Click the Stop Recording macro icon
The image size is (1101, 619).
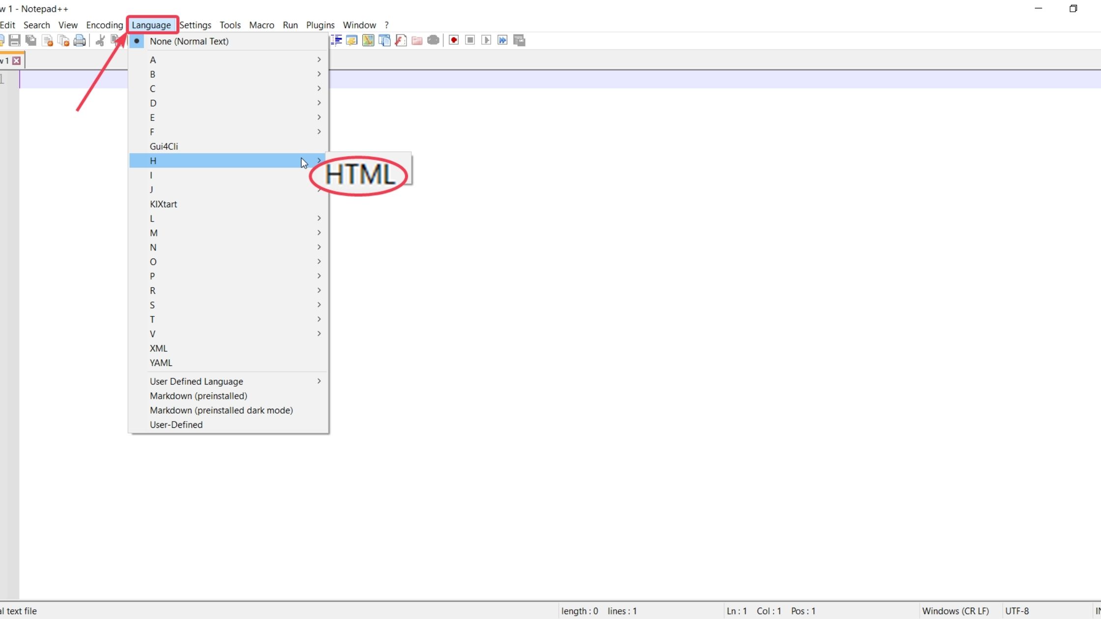point(470,40)
